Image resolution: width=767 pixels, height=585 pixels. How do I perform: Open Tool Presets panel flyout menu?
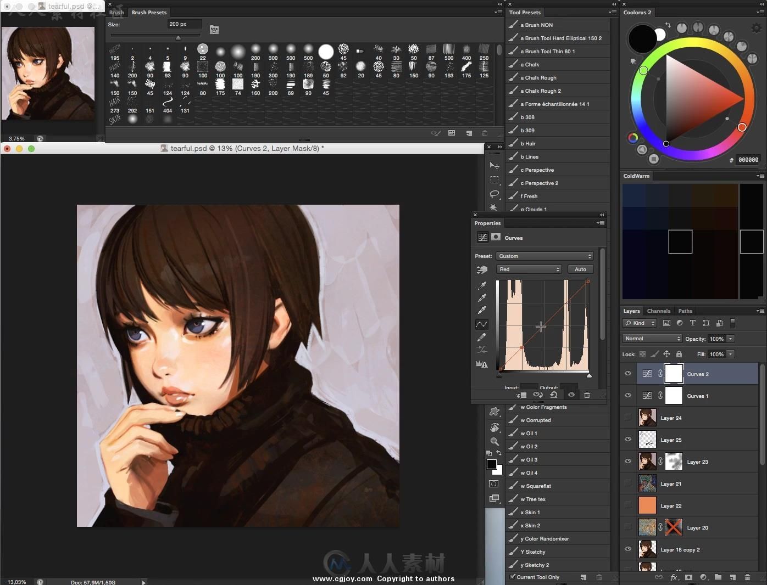(612, 12)
